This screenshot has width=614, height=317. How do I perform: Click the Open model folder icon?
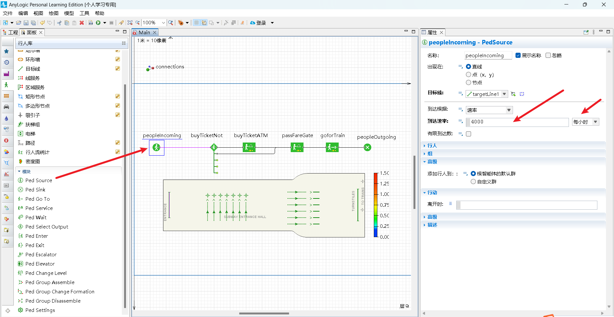tap(19, 23)
